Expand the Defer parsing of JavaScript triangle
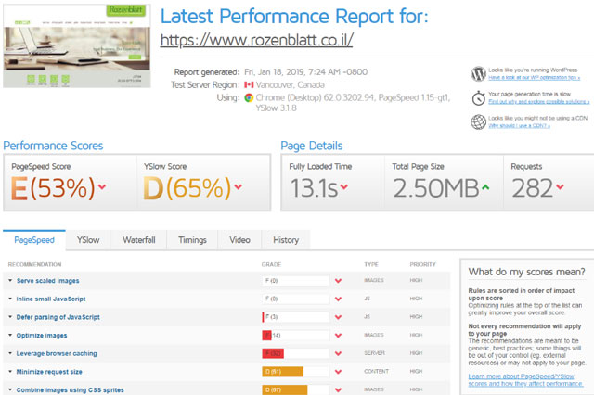Image resolution: width=594 pixels, height=395 pixels. click(x=10, y=317)
